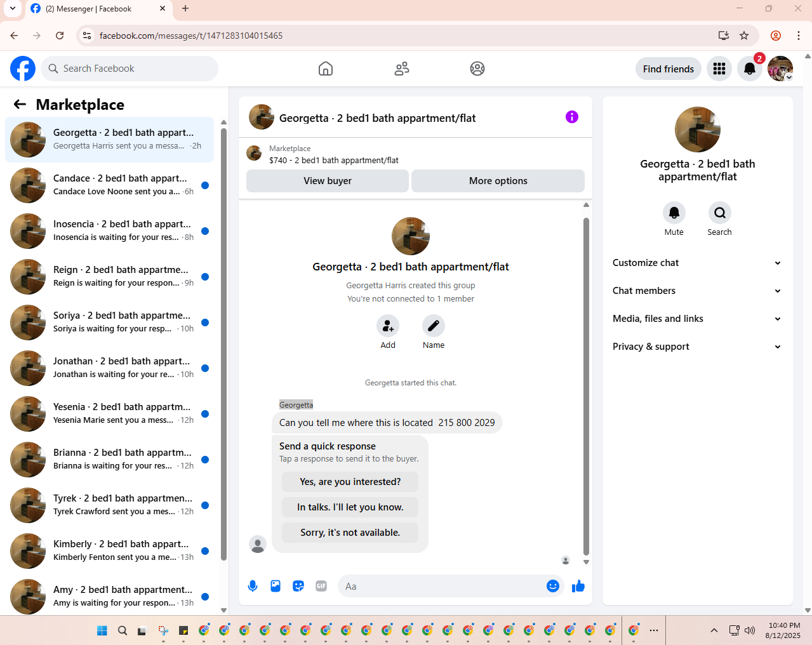
Task: Click the browser address bar URL
Action: pyautogui.click(x=191, y=36)
